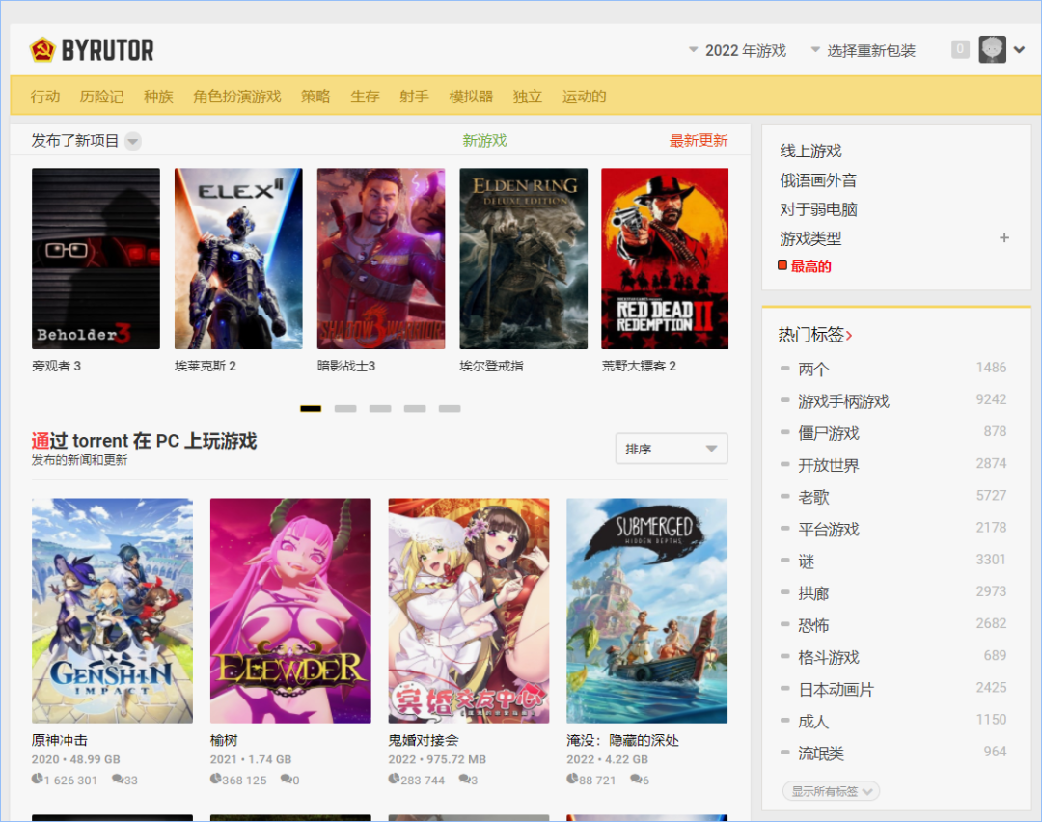This screenshot has width=1042, height=822.
Task: Open the avatar account chevron dropdown
Action: click(1019, 49)
